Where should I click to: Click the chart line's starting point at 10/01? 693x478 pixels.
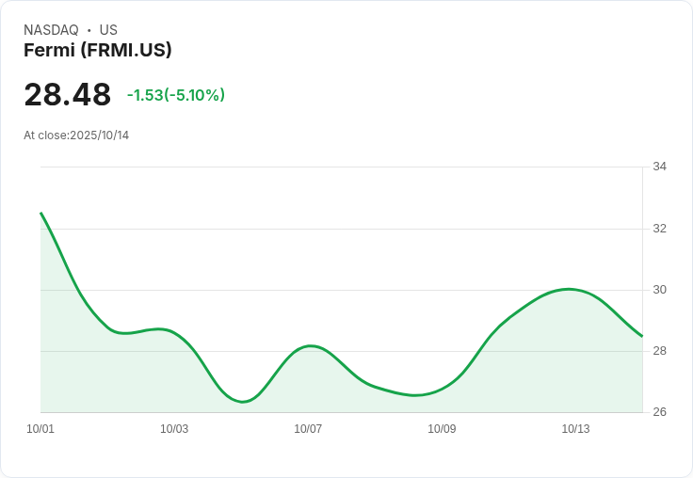coord(41,214)
